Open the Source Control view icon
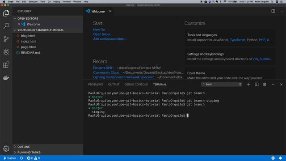Image resolution: width=286 pixels, height=161 pixels. coord(6,39)
